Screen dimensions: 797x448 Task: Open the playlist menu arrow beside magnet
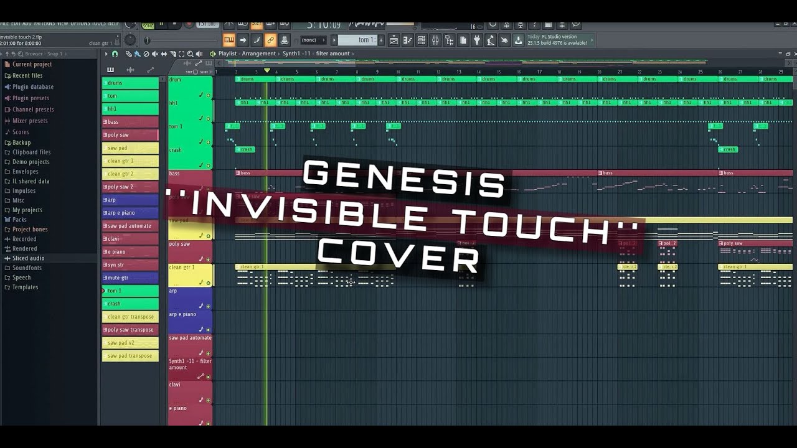(106, 54)
